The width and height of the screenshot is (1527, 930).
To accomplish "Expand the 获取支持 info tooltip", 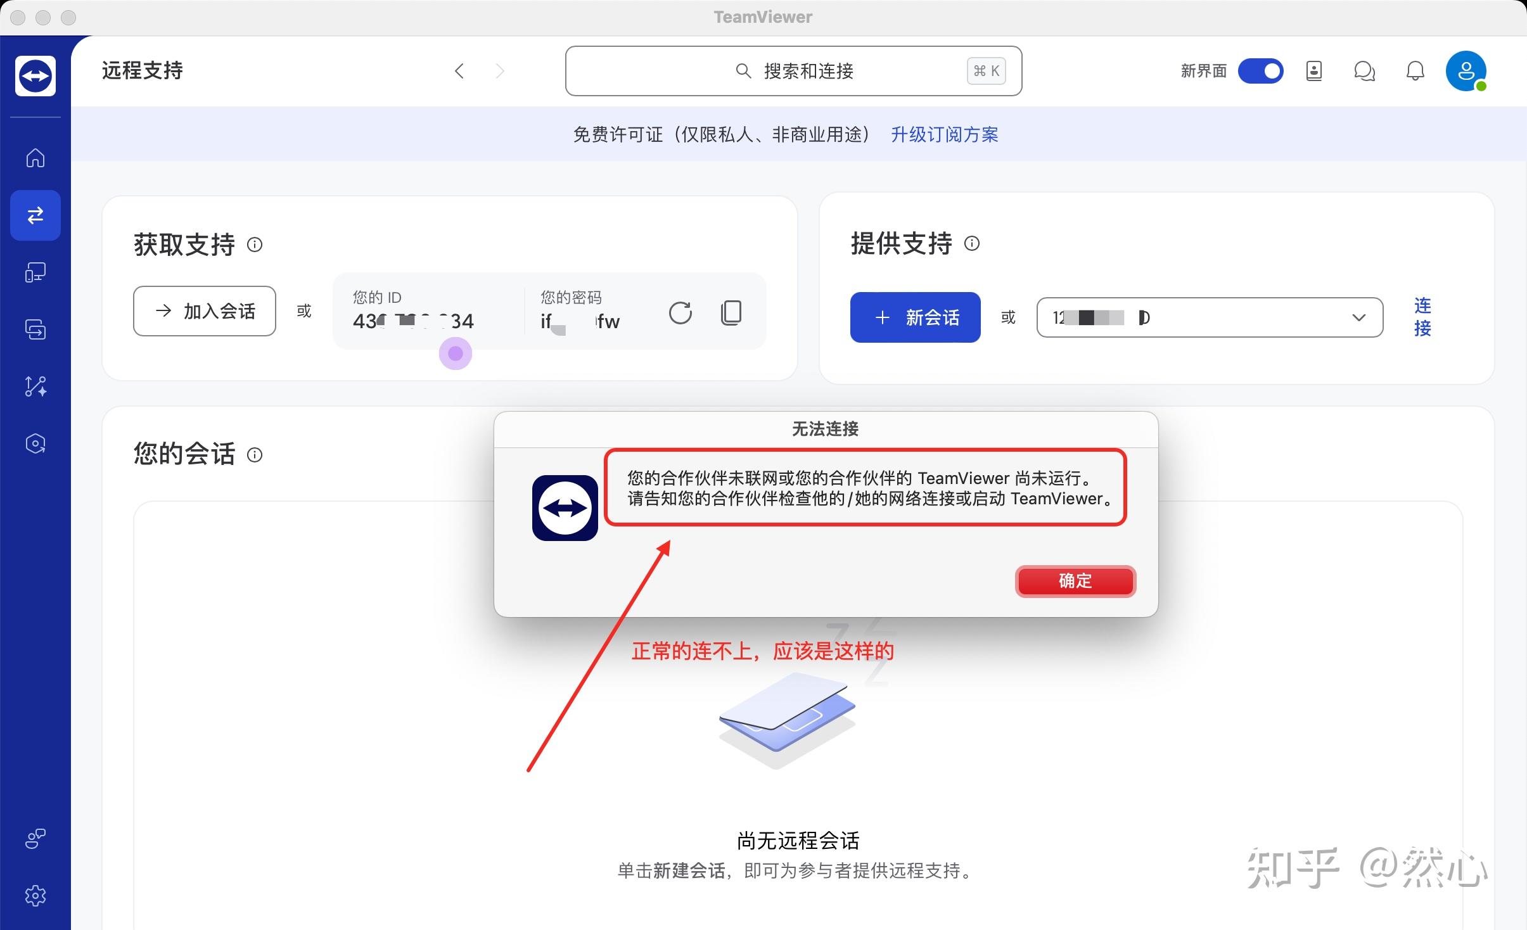I will click(255, 246).
